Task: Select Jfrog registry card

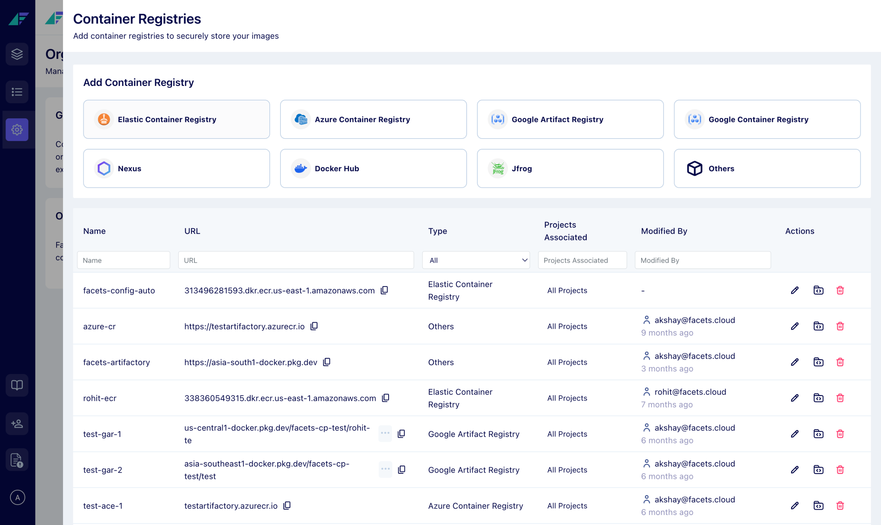Action: click(x=570, y=169)
